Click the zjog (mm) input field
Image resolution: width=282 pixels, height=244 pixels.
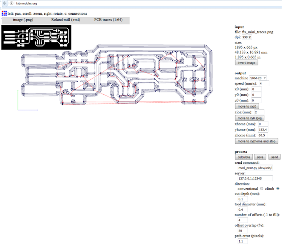pos(259,112)
